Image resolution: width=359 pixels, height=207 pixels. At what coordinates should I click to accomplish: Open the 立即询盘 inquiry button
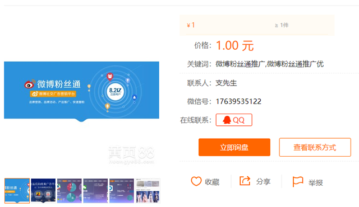(234, 147)
